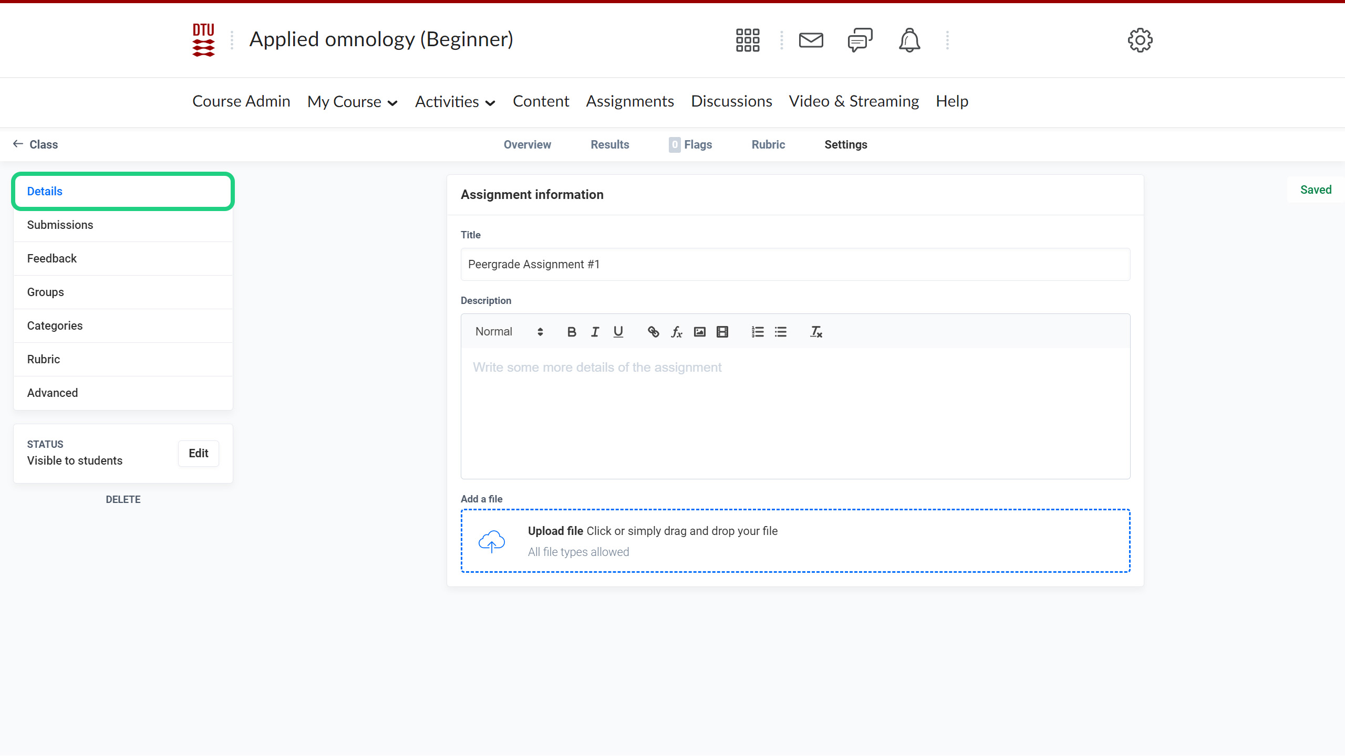Viewport: 1345px width, 756px height.
Task: Click the assignment Title input field
Action: click(x=795, y=264)
